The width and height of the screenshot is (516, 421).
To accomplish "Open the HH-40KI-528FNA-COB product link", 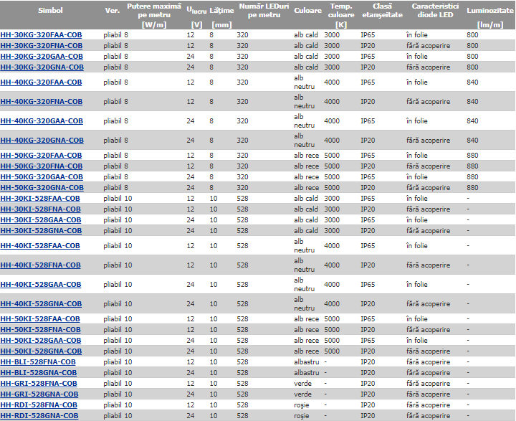I will [x=40, y=265].
